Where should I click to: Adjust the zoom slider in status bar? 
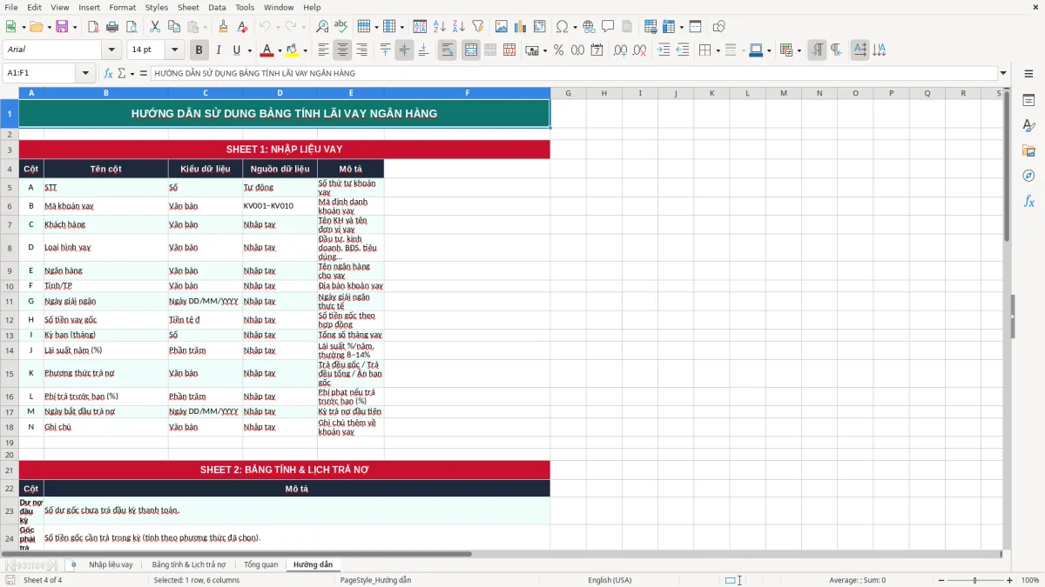[x=974, y=580]
